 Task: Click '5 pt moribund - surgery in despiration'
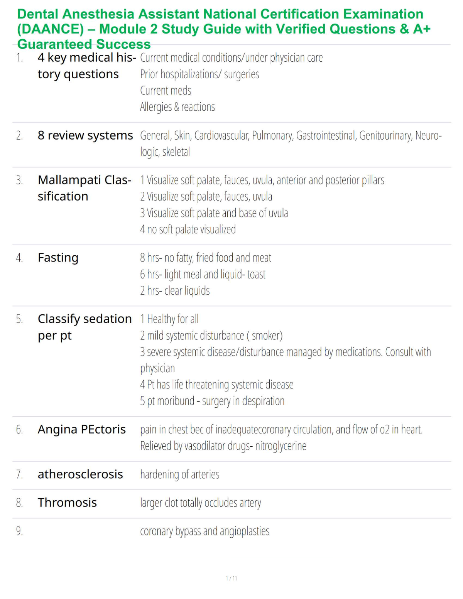(x=212, y=401)
